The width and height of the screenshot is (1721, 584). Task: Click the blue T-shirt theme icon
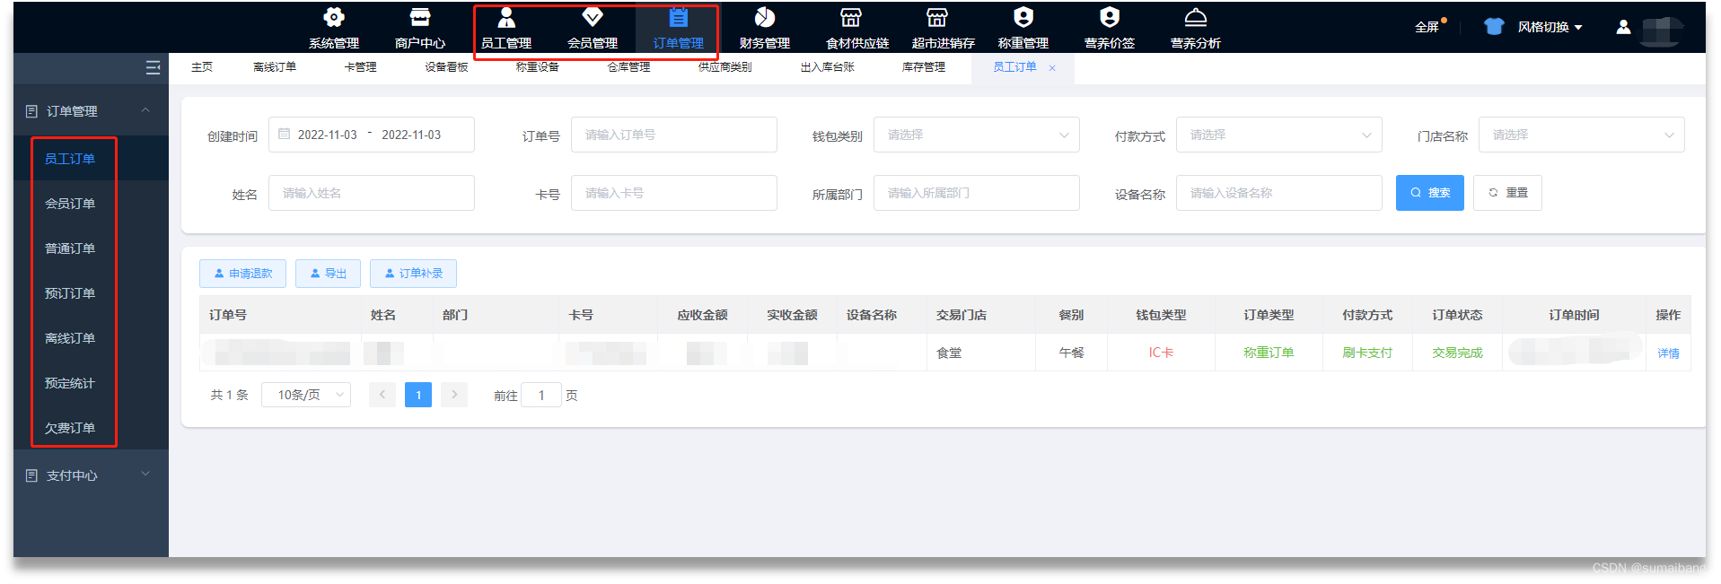click(1494, 27)
